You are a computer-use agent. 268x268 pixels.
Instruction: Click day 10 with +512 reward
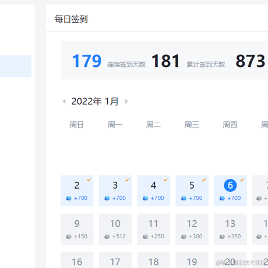pos(115,229)
